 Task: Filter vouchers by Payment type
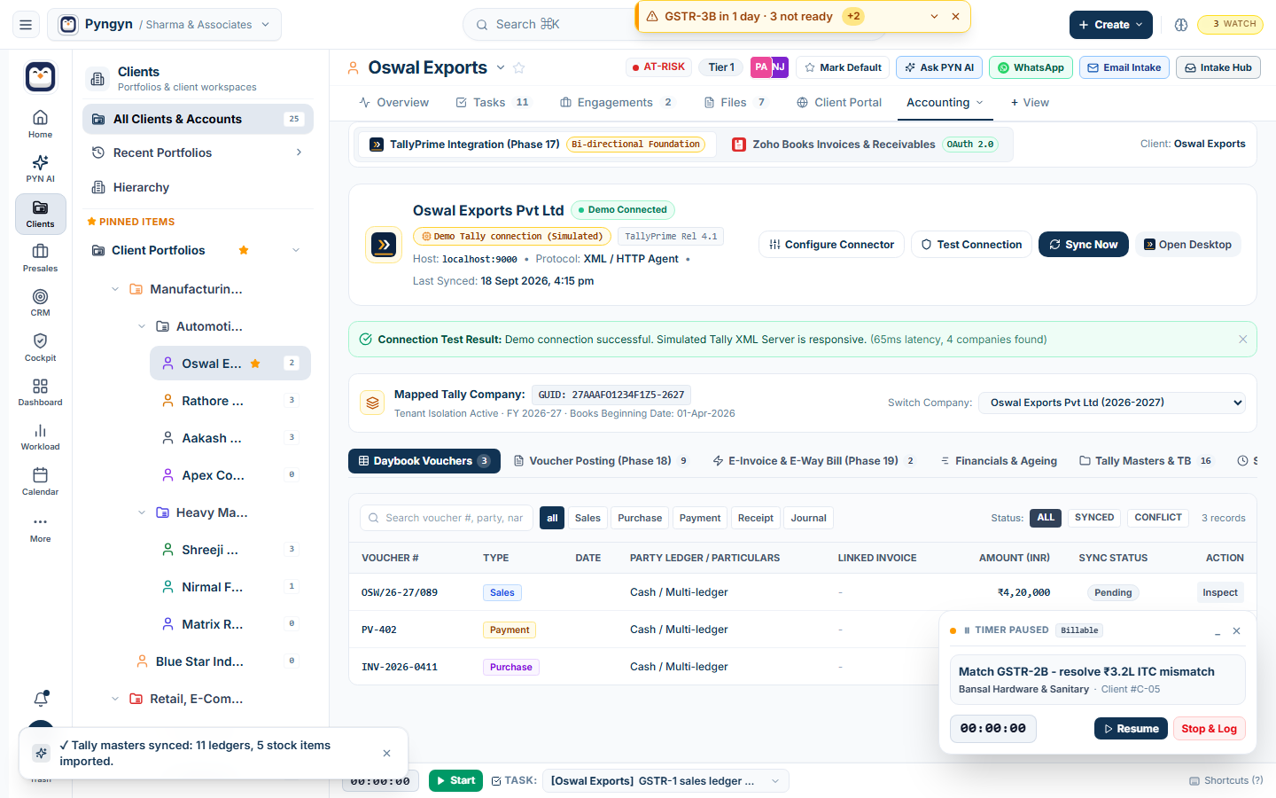[700, 518]
